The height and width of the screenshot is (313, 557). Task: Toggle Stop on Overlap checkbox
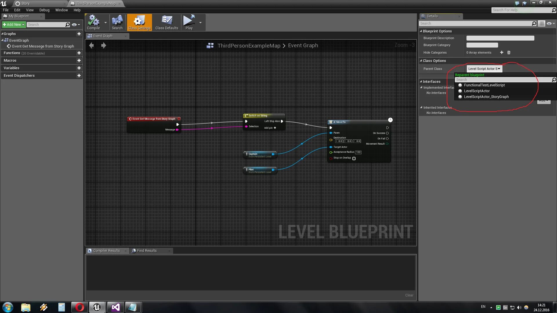point(354,159)
